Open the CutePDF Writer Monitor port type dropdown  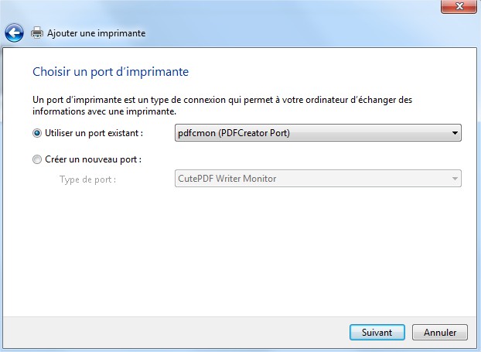pyautogui.click(x=309, y=179)
